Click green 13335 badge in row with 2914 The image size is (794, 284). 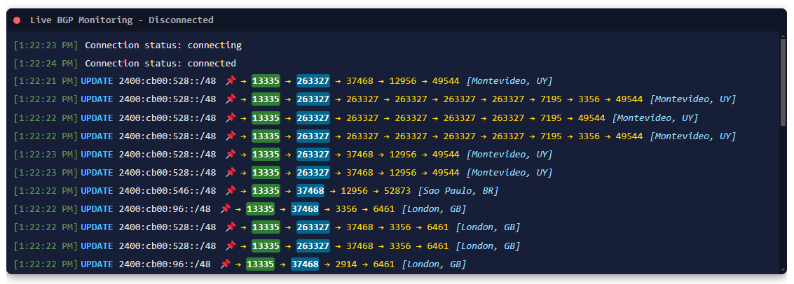click(x=260, y=264)
